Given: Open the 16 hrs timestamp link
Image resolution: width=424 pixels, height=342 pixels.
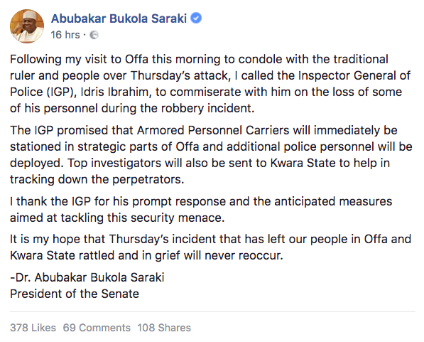Looking at the screenshot, I should tap(65, 35).
